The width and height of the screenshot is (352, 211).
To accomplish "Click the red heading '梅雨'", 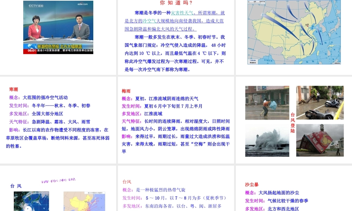I will click(x=126, y=91).
